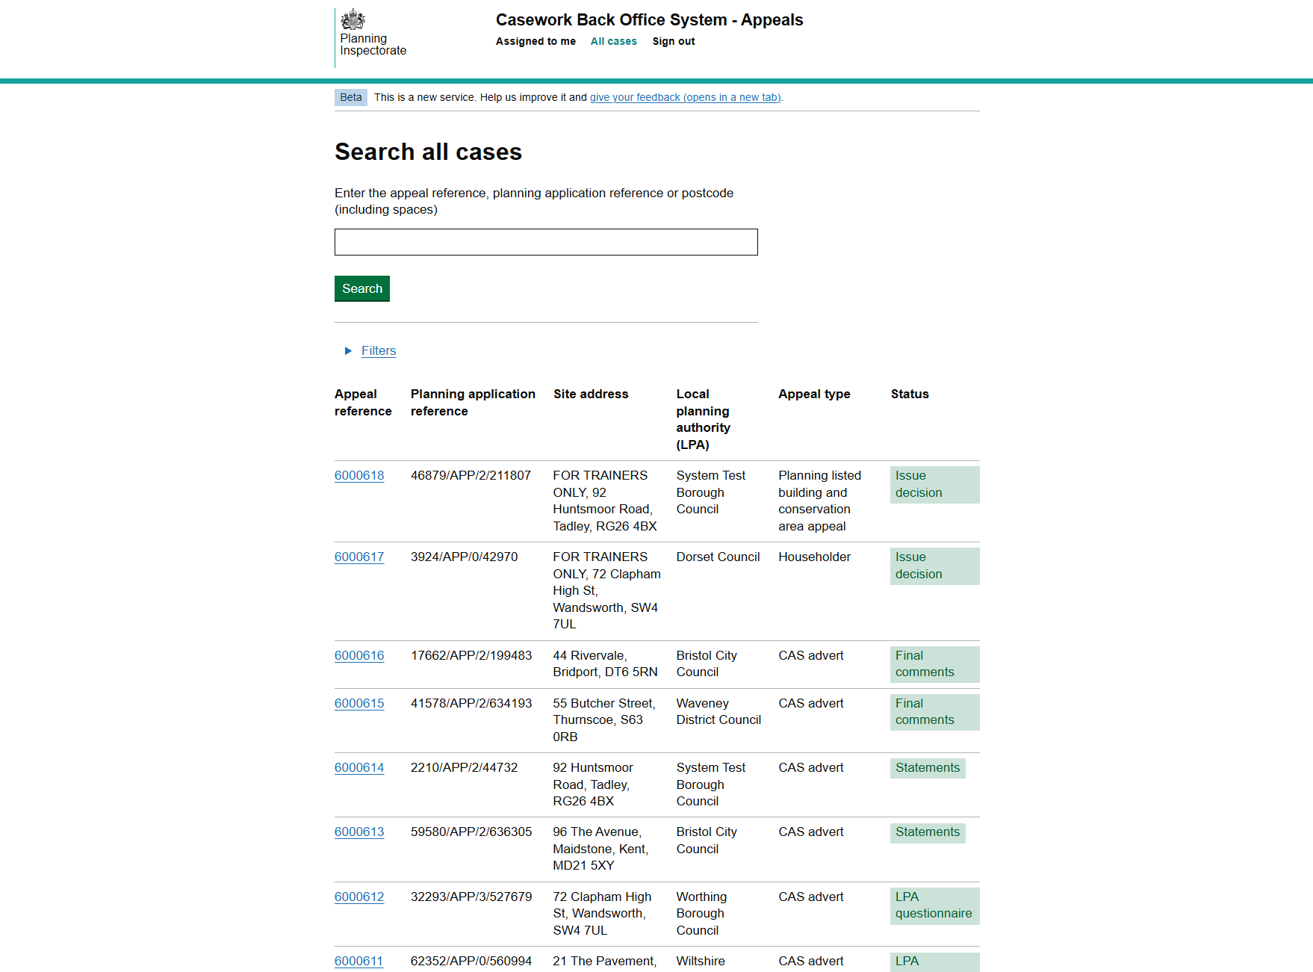Open appeal reference 6000612
The height and width of the screenshot is (972, 1313).
click(359, 897)
